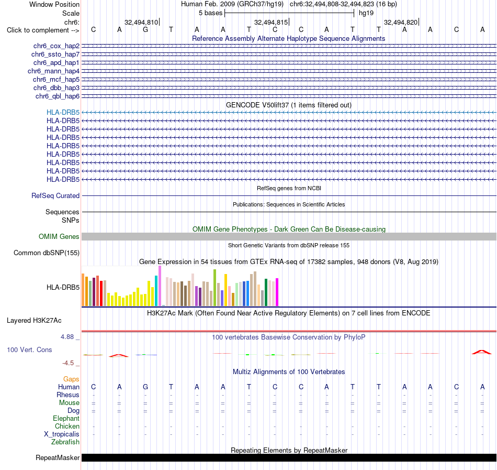Screen dimensions: 497x470
Task: Click the 'Click to complement -->' label
Action: tap(43, 30)
